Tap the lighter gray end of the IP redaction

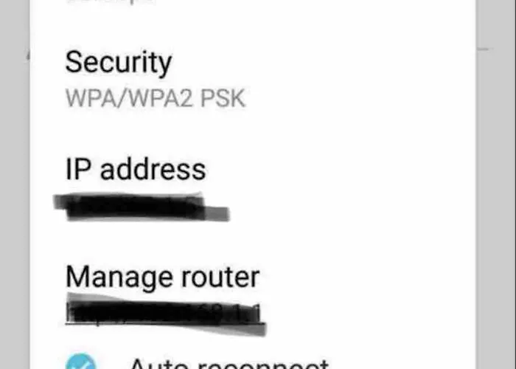click(x=217, y=213)
